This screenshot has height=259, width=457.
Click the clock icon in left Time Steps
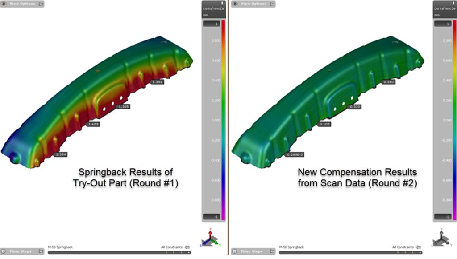4,251
